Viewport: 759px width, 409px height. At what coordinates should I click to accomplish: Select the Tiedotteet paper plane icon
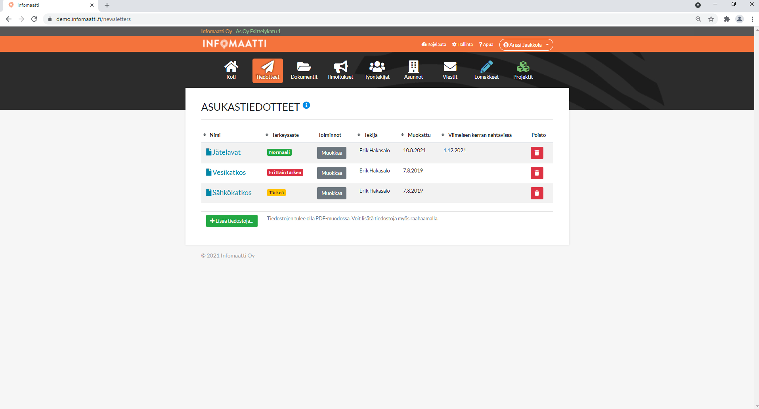[268, 70]
